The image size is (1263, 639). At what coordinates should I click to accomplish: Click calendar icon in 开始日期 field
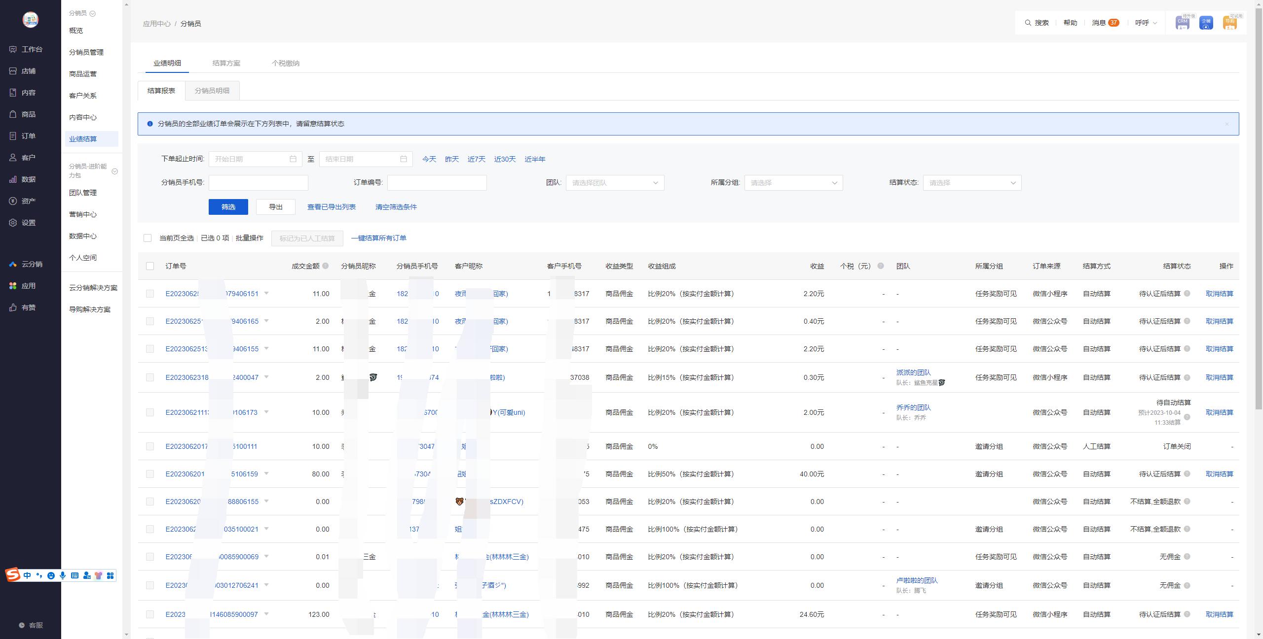[x=293, y=159]
